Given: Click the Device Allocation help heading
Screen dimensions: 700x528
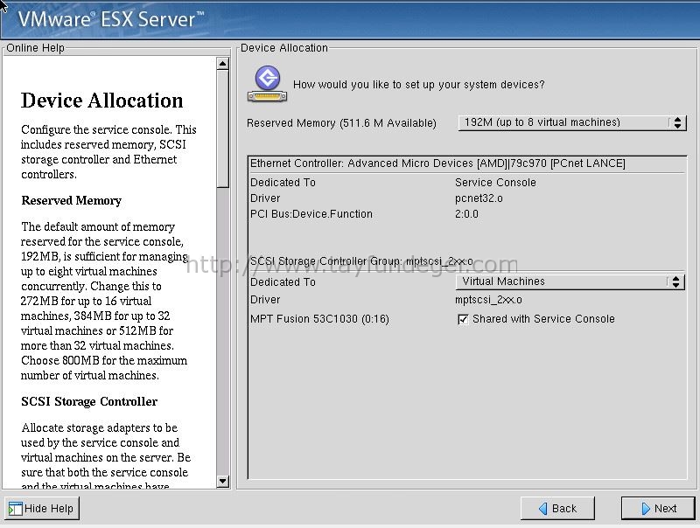Looking at the screenshot, I should pyautogui.click(x=102, y=101).
